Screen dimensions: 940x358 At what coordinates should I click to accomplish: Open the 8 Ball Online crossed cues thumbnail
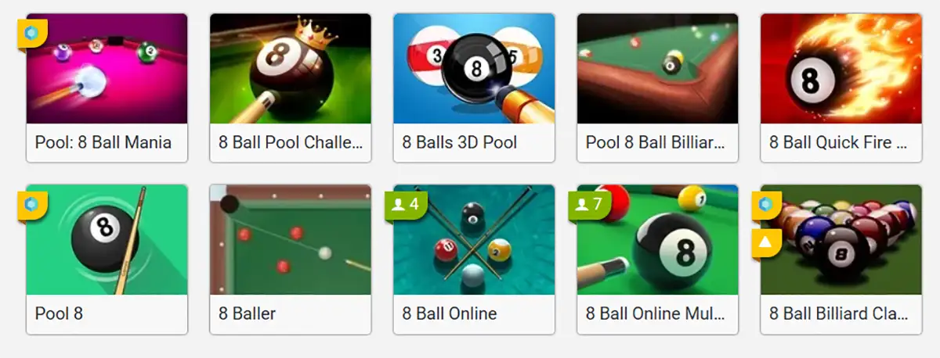click(474, 240)
